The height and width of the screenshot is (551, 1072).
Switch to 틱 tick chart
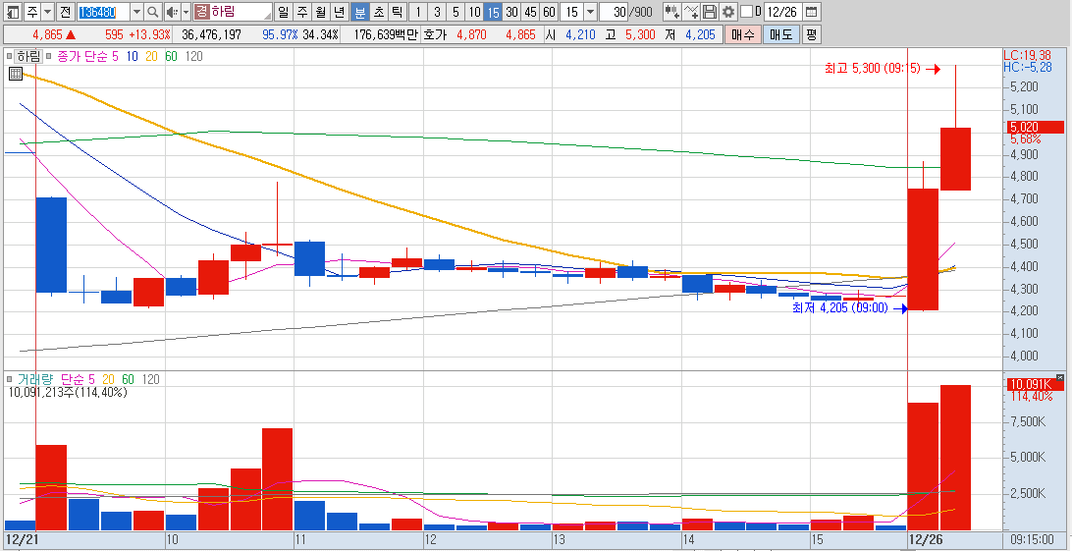pyautogui.click(x=398, y=12)
